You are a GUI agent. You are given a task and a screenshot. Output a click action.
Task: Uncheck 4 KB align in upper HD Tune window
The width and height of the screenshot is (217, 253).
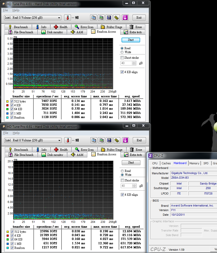click(122, 72)
